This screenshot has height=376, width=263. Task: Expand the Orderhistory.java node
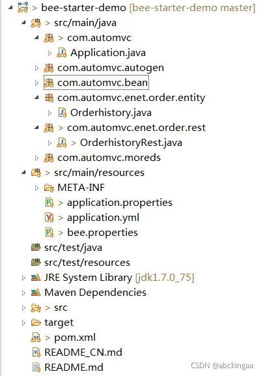(x=49, y=113)
